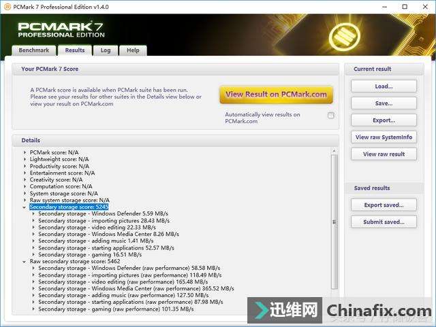The image size is (436, 327).
Task: Open the Log tab
Action: click(x=106, y=50)
